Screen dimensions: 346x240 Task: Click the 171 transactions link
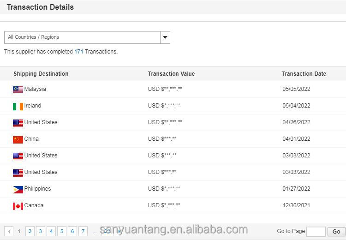click(79, 52)
